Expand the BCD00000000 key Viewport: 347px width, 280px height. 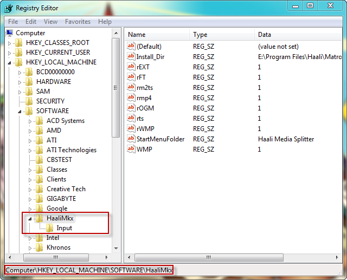coord(20,73)
